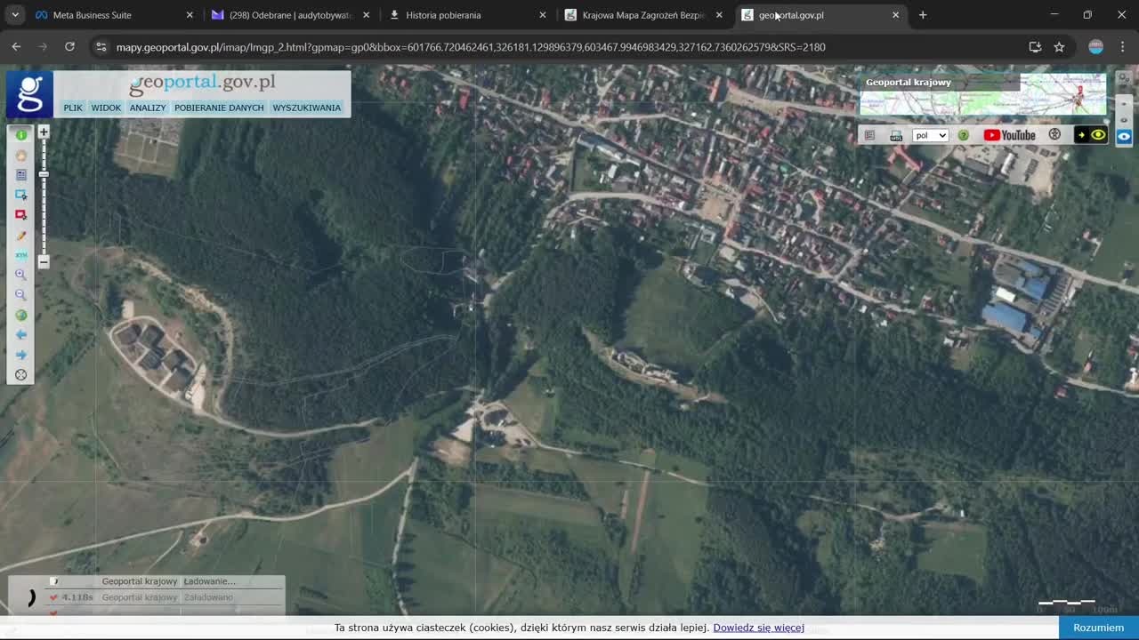Open the WMS services icon
Viewport: 1139px width, 640px height.
[896, 135]
